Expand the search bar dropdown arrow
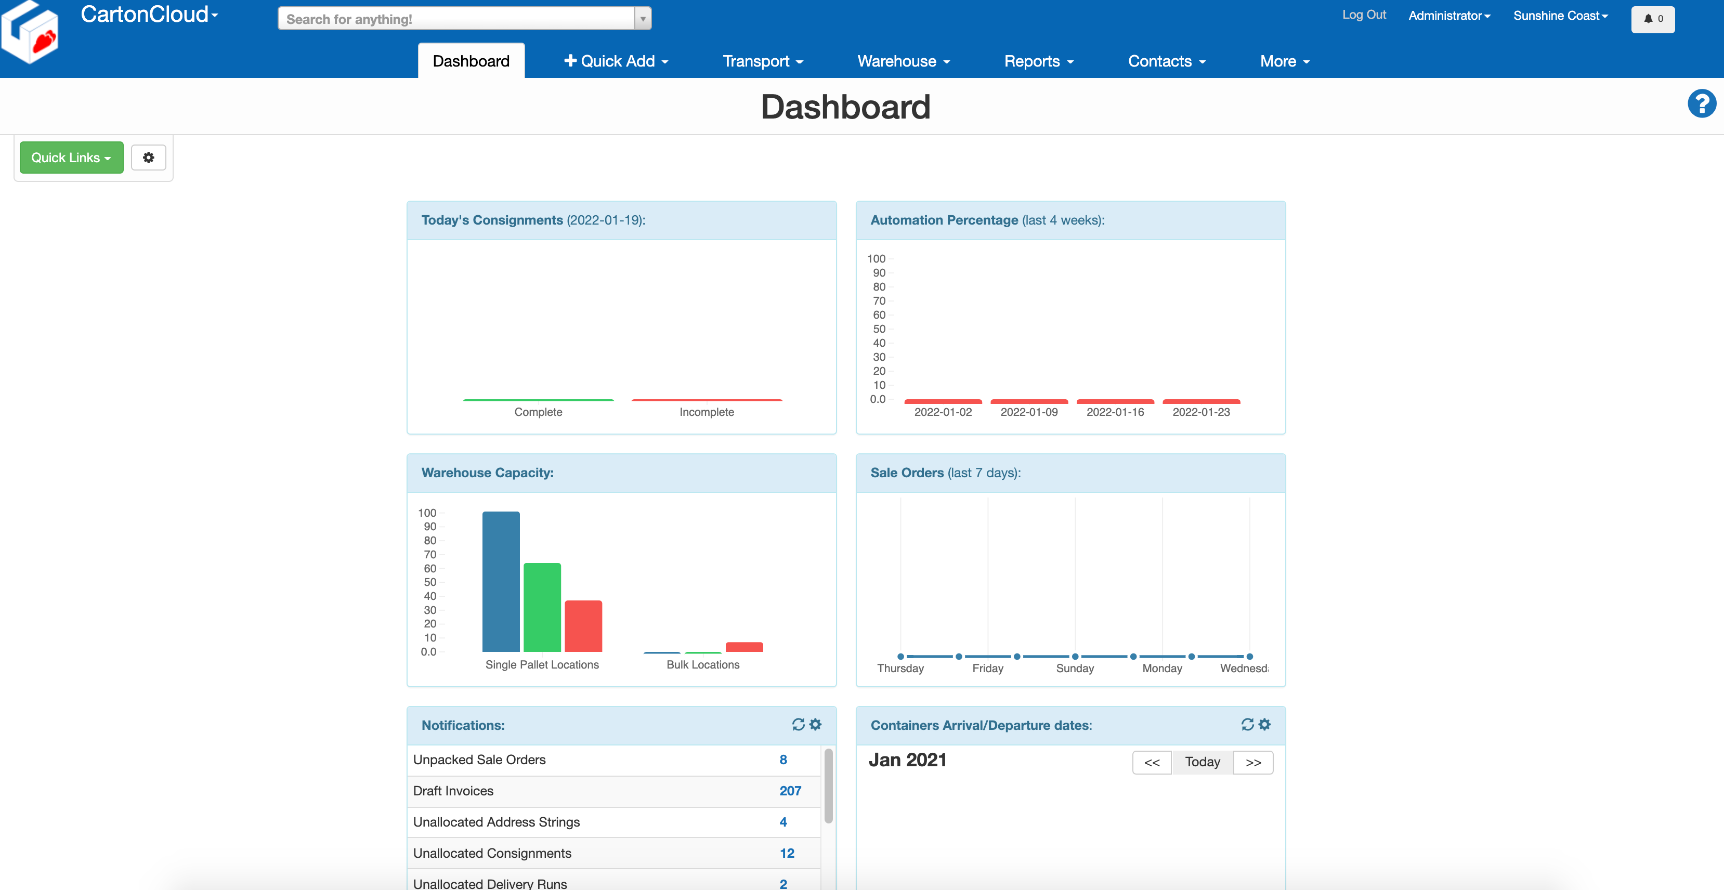 (x=642, y=18)
